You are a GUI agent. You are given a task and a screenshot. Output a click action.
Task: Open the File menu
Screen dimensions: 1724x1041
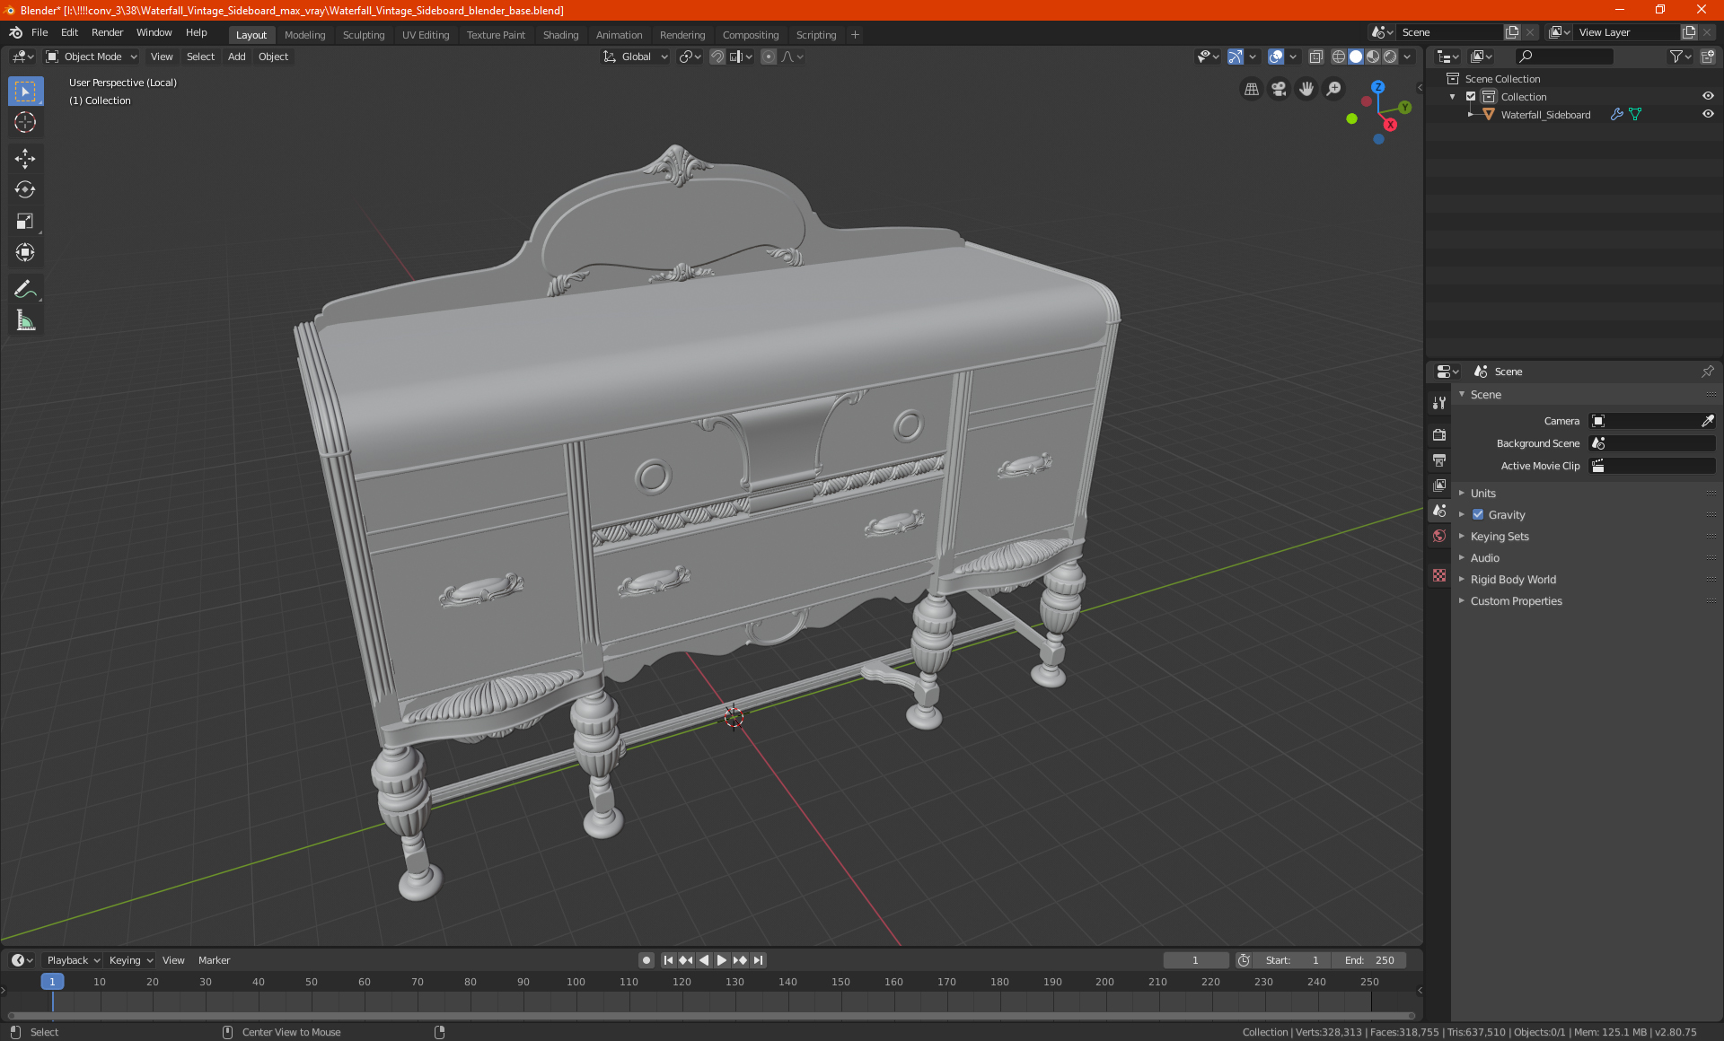pos(40,32)
